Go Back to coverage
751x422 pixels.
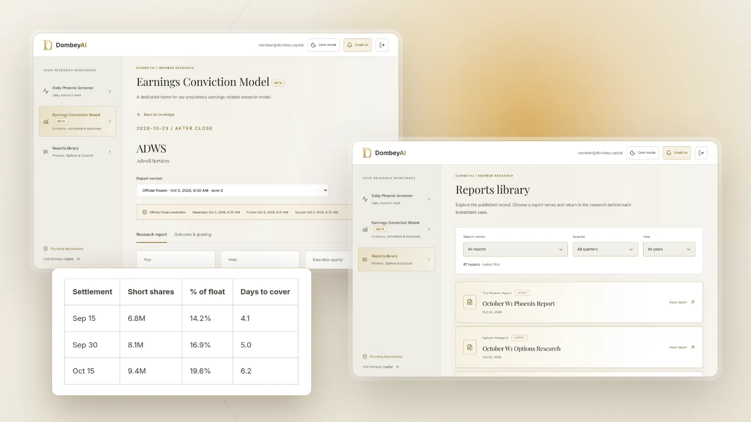point(156,114)
